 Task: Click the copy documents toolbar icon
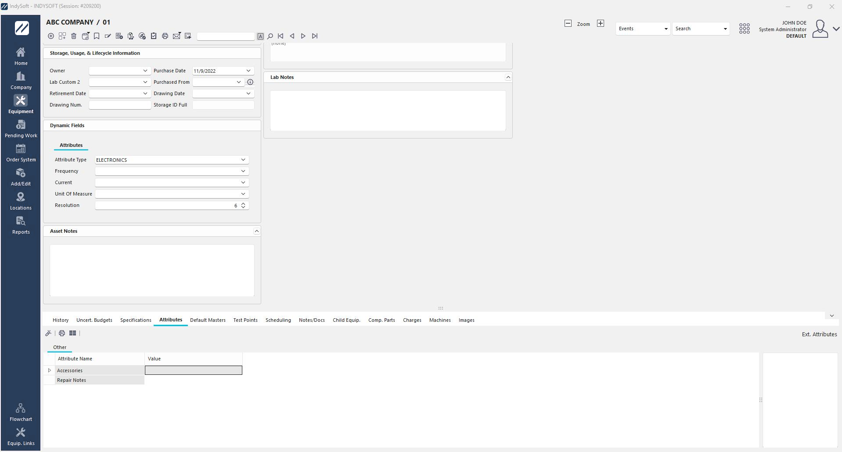pyautogui.click(x=131, y=36)
